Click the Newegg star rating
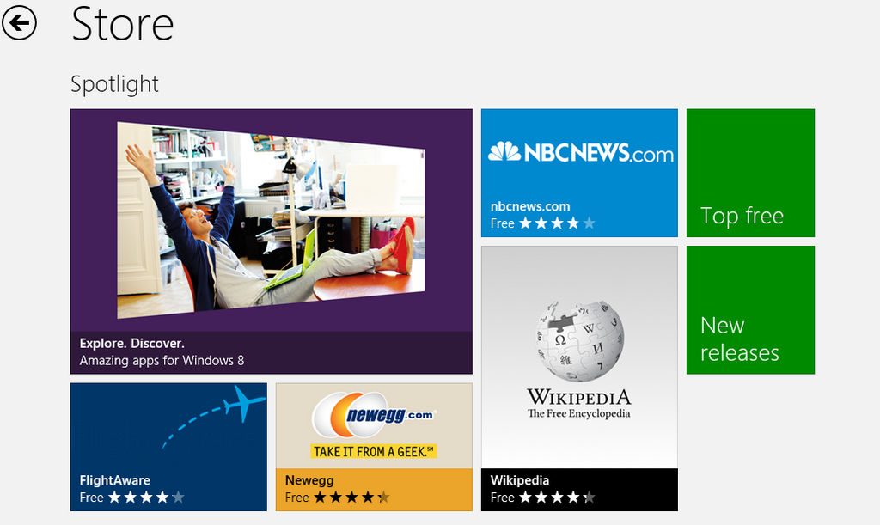 (x=350, y=498)
